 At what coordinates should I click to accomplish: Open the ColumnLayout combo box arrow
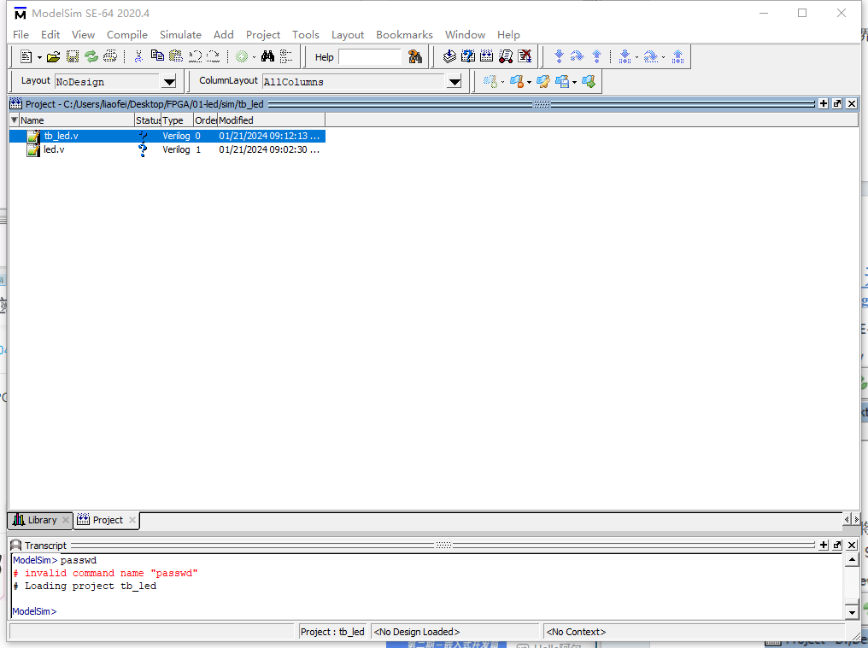(x=455, y=82)
